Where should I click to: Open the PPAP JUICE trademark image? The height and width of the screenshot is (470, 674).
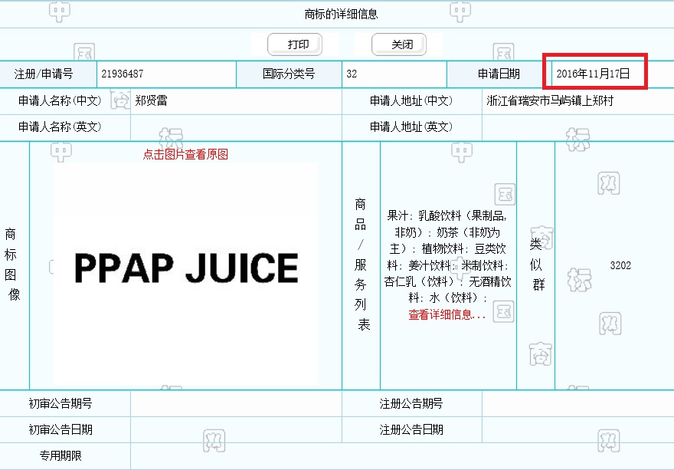(185, 274)
